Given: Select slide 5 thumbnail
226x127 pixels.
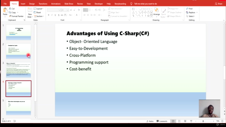Looking at the screenshot, I should pos(18,107).
